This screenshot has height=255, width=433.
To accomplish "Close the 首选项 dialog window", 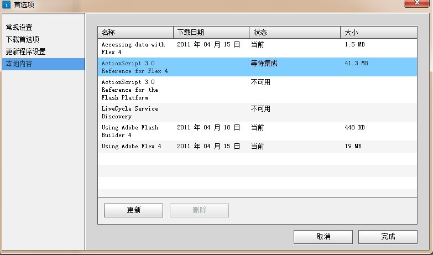I will point(416,3).
